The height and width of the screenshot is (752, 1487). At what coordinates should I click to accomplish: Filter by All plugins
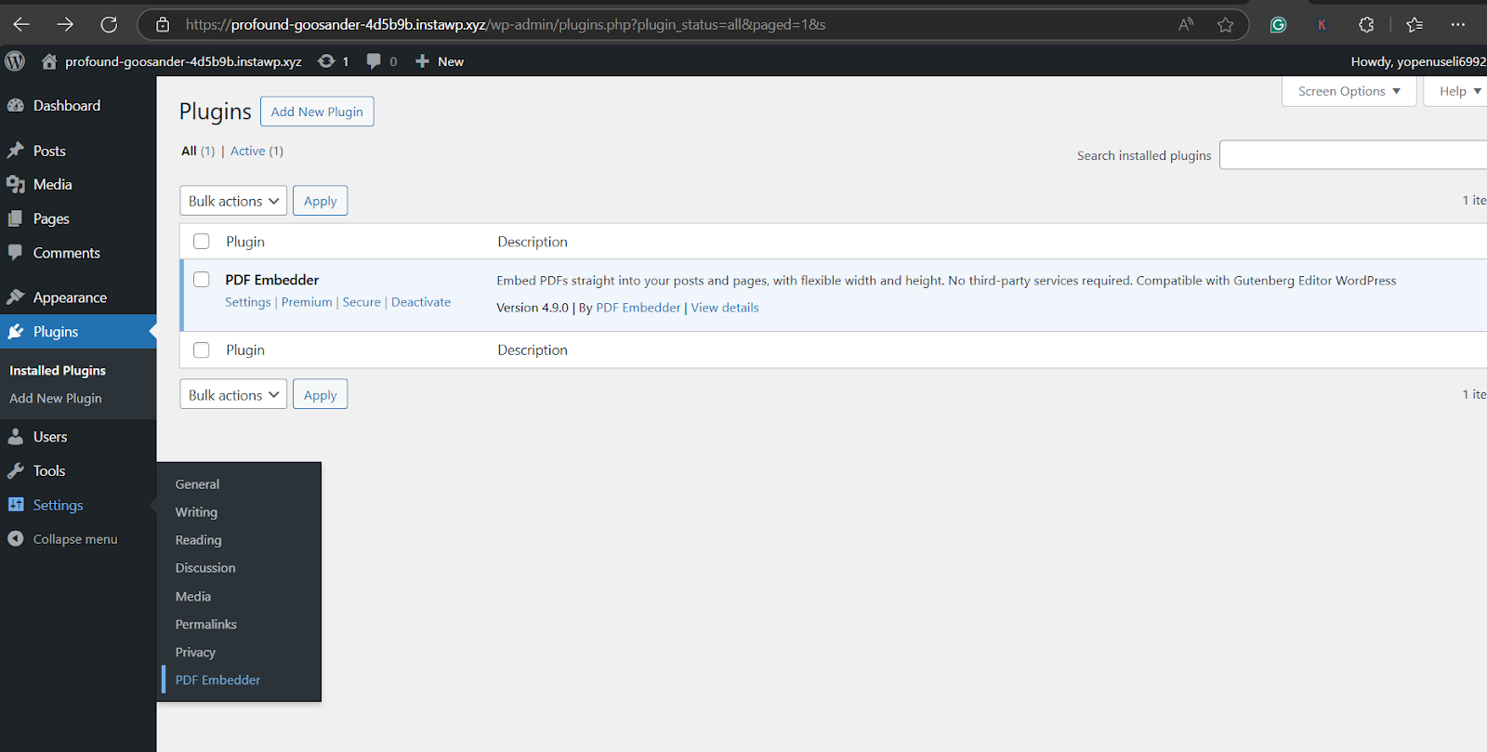pyautogui.click(x=190, y=151)
